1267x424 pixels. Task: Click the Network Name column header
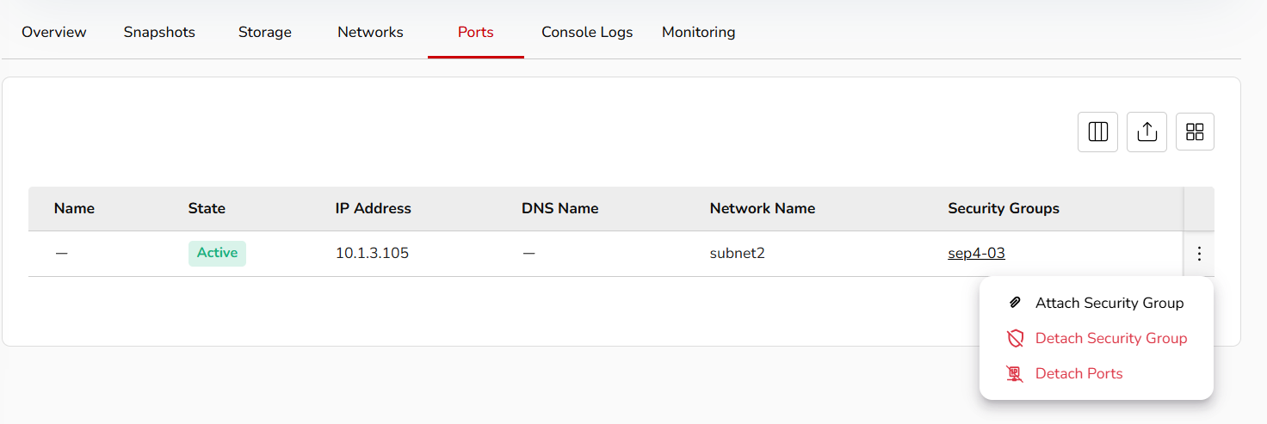click(x=762, y=208)
